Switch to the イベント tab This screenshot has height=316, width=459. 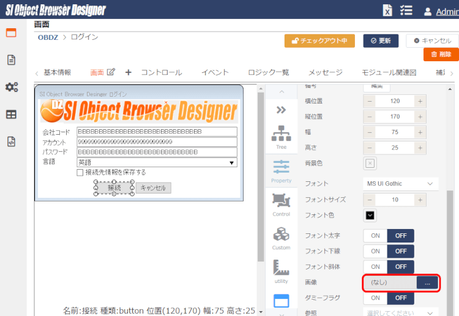click(215, 72)
